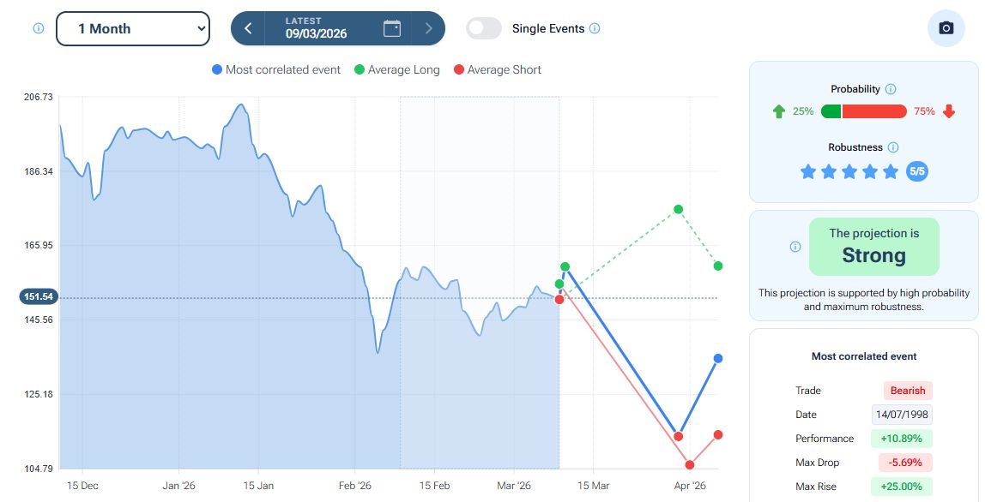The height and width of the screenshot is (502, 985).
Task: Open the 1 Month period dropdown
Action: (x=133, y=28)
